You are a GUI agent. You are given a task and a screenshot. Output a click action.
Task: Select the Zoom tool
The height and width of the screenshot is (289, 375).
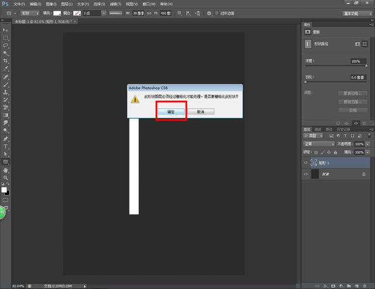6,177
